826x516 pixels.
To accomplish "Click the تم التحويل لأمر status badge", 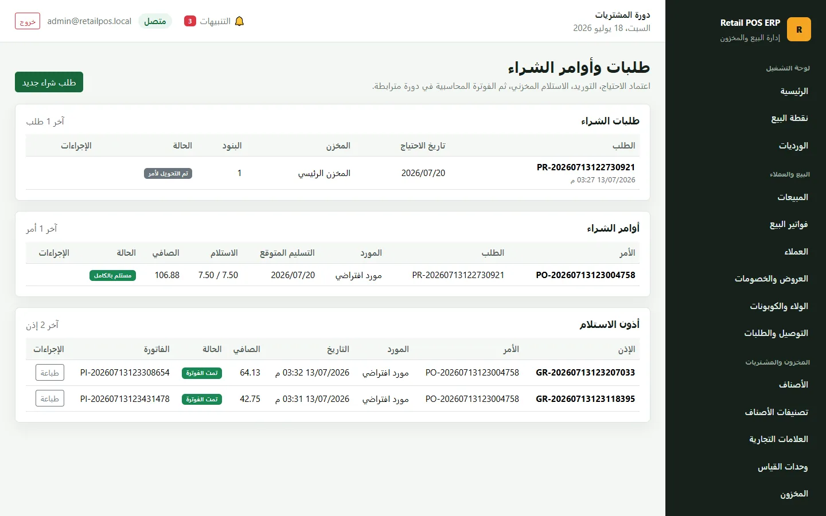I will click(168, 173).
